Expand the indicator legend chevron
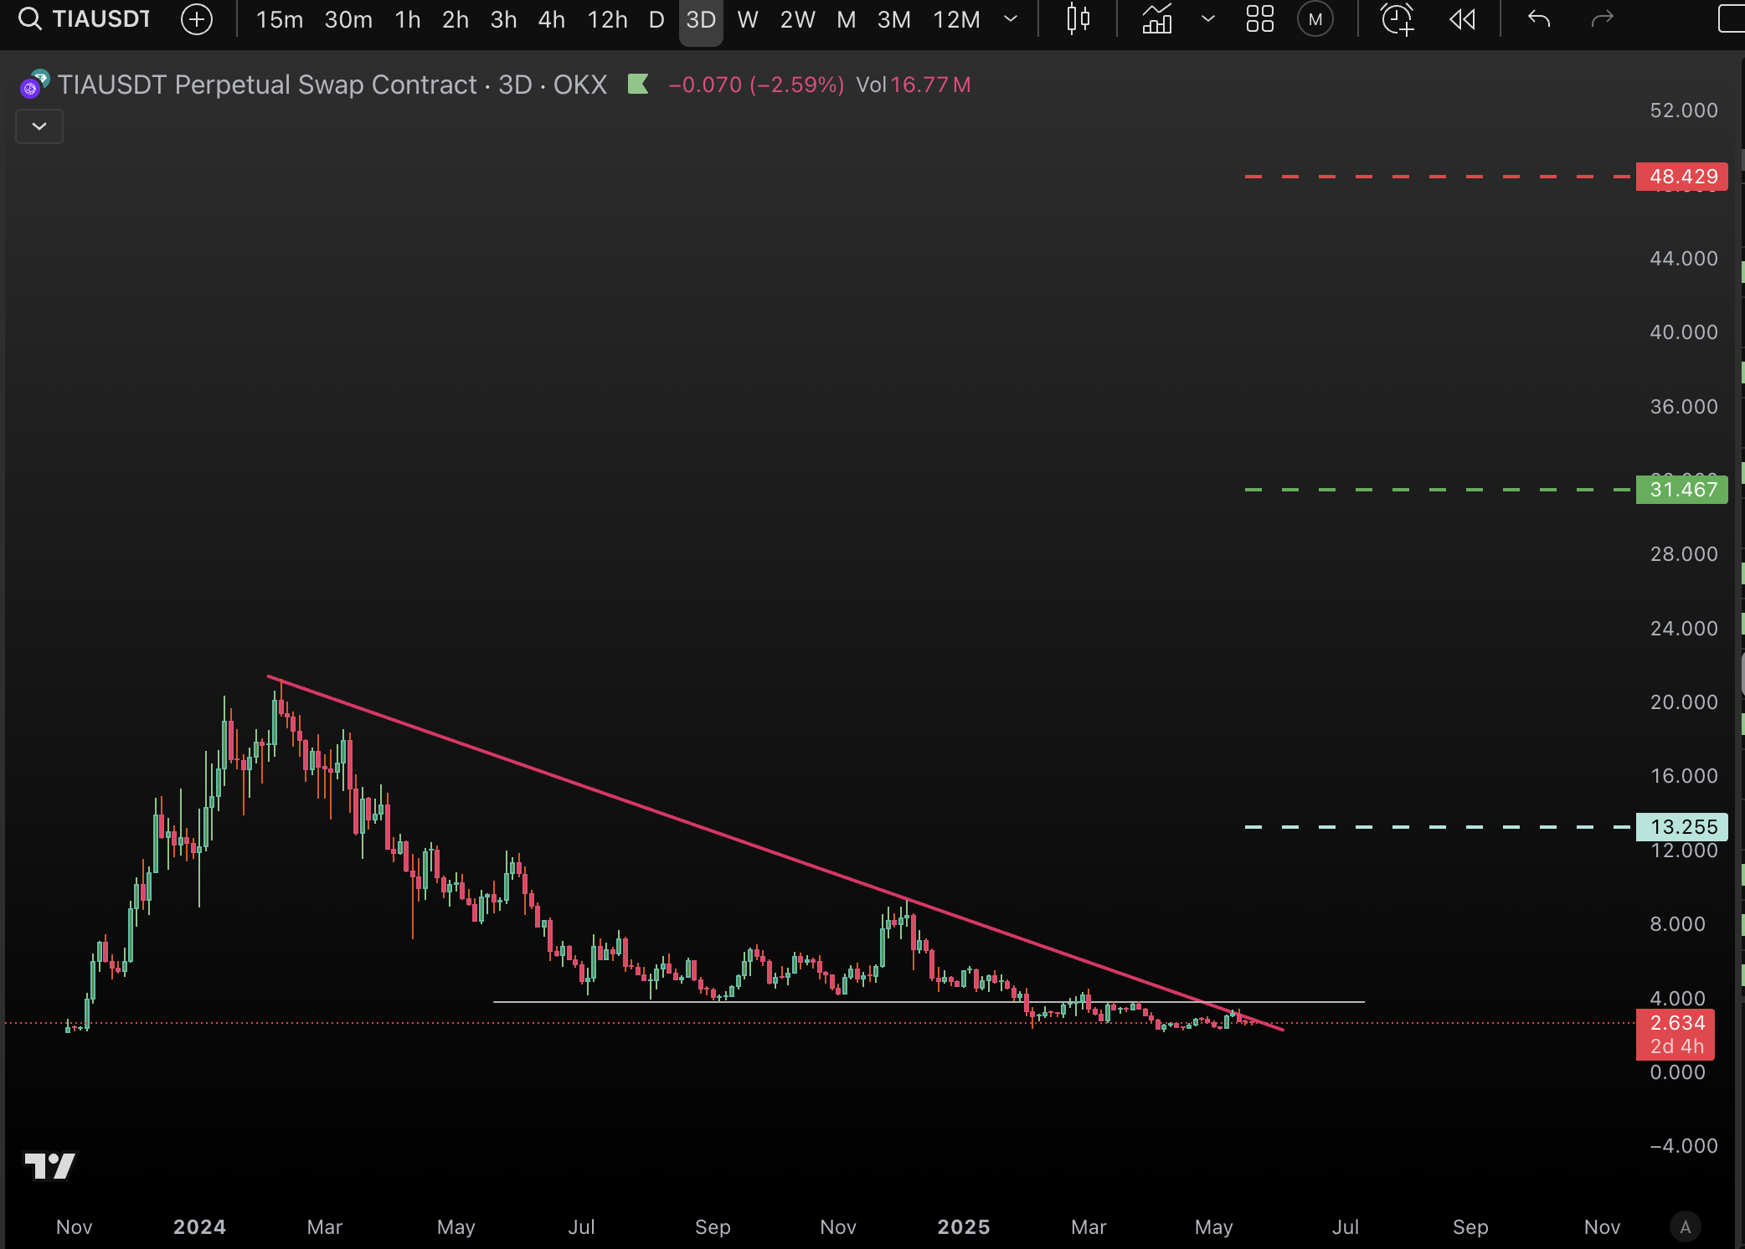1745x1249 pixels. (39, 126)
